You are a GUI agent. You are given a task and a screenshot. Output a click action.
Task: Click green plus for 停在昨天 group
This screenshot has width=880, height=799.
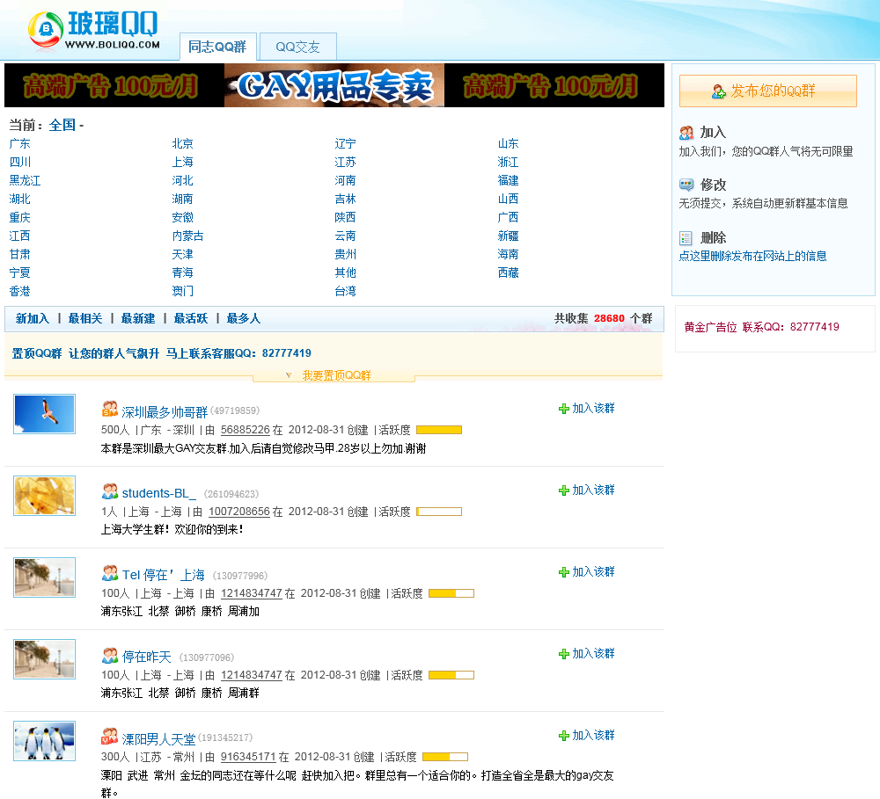564,654
